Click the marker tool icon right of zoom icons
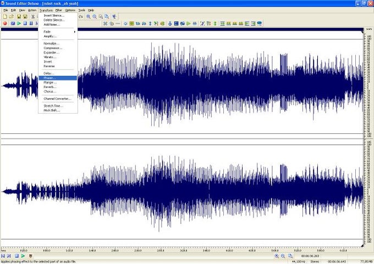This screenshot has width=374, height=264. (114, 16)
